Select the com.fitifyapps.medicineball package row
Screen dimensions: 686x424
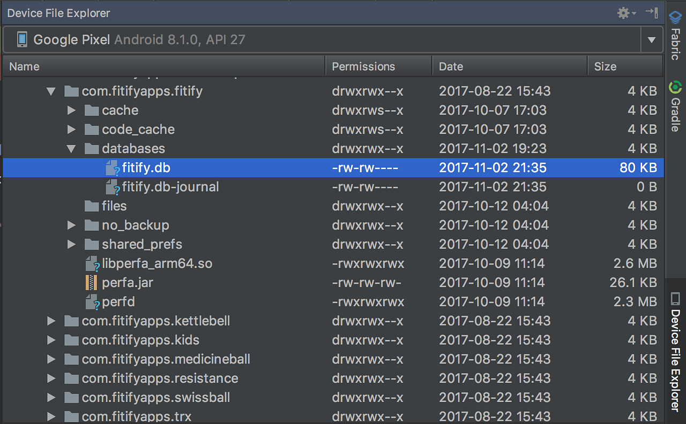(333, 359)
